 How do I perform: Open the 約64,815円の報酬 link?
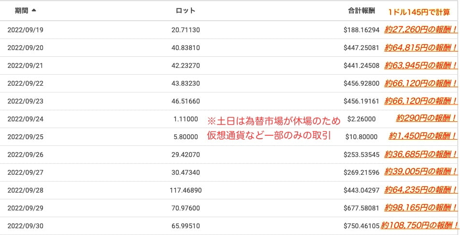click(x=420, y=48)
